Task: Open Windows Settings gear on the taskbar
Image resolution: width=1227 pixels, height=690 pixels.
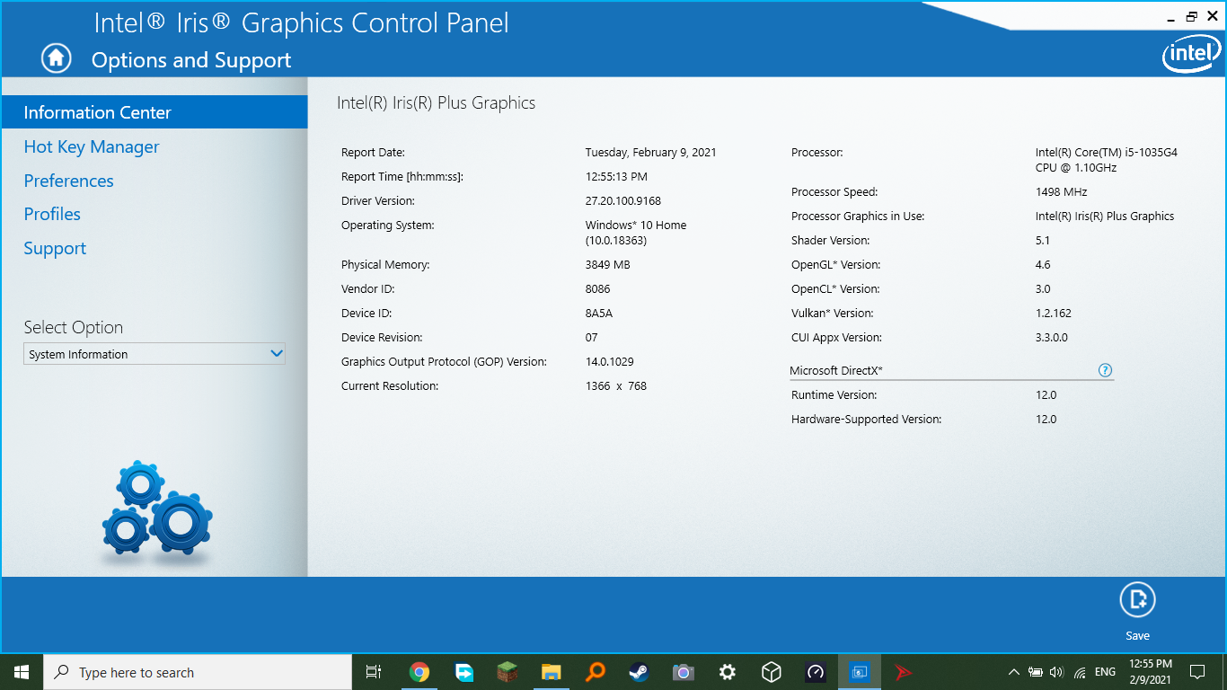Action: (728, 672)
